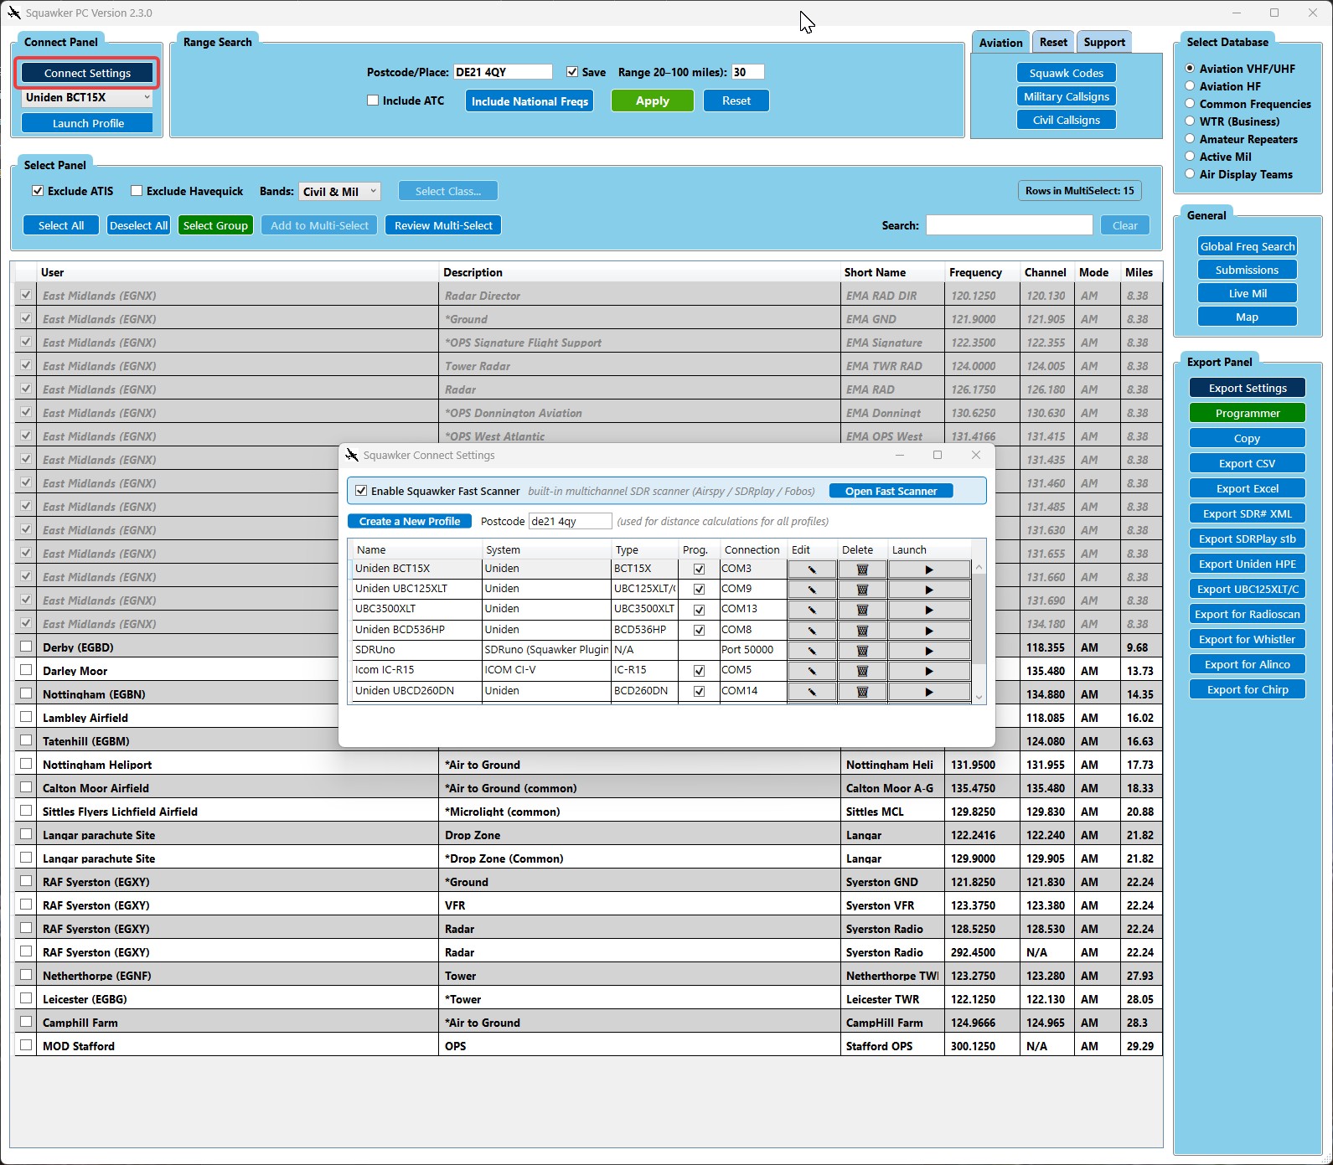Image resolution: width=1333 pixels, height=1165 pixels.
Task: Toggle Enable Squawker Fast Scanner checkbox
Action: pyautogui.click(x=361, y=491)
